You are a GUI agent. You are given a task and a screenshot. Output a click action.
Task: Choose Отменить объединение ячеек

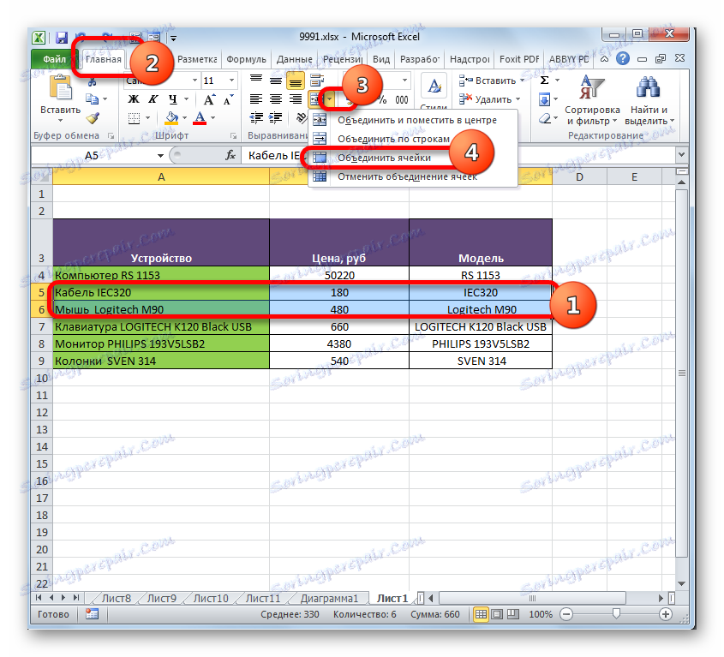pyautogui.click(x=413, y=176)
